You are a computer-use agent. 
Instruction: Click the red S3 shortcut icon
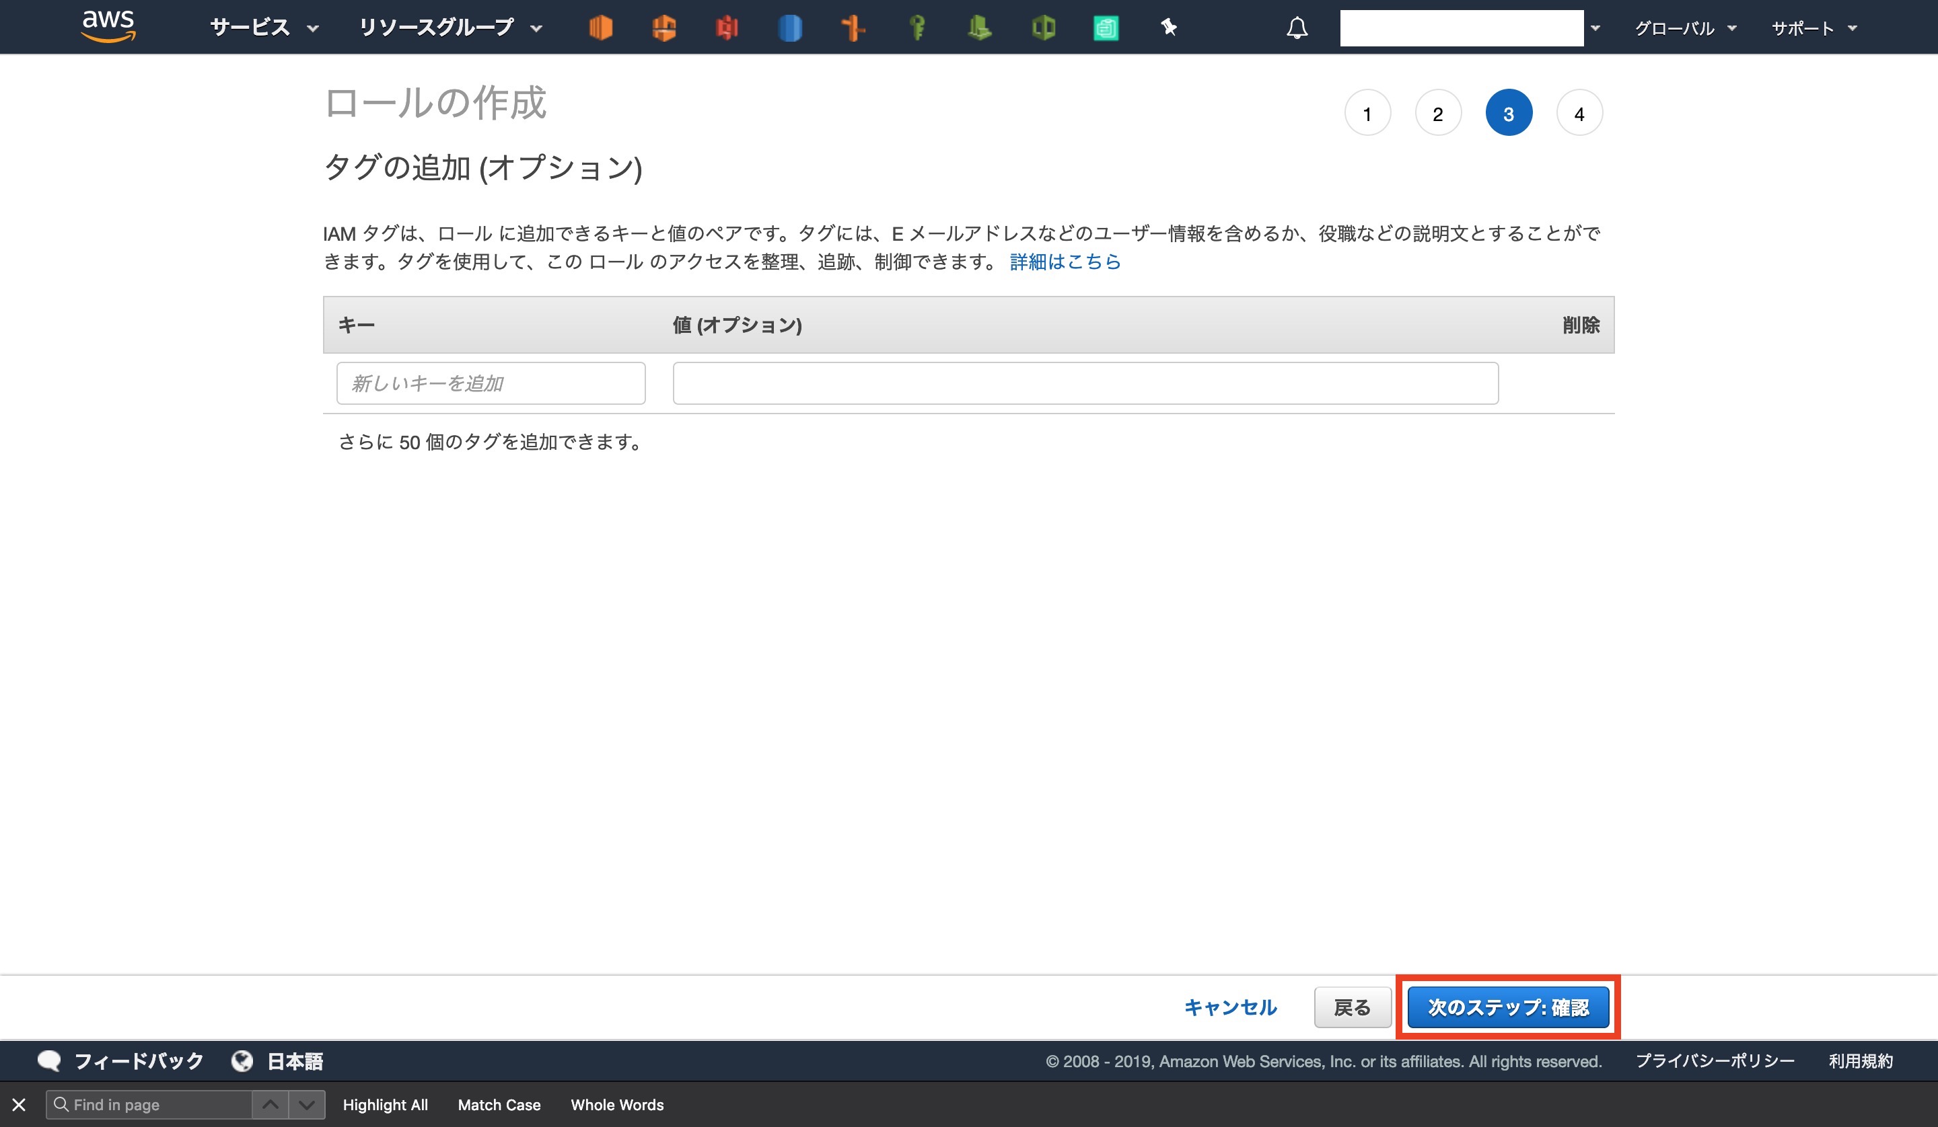[726, 28]
